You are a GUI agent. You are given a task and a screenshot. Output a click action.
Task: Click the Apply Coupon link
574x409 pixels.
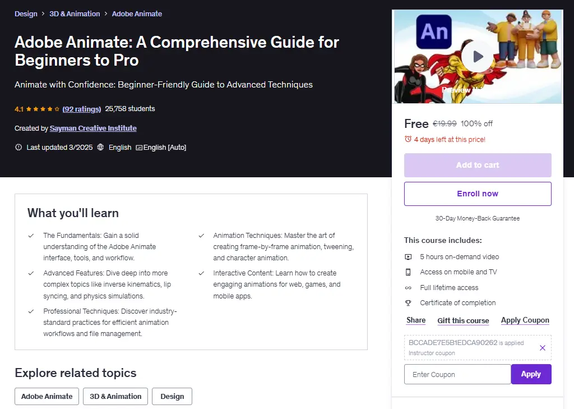[x=525, y=320]
